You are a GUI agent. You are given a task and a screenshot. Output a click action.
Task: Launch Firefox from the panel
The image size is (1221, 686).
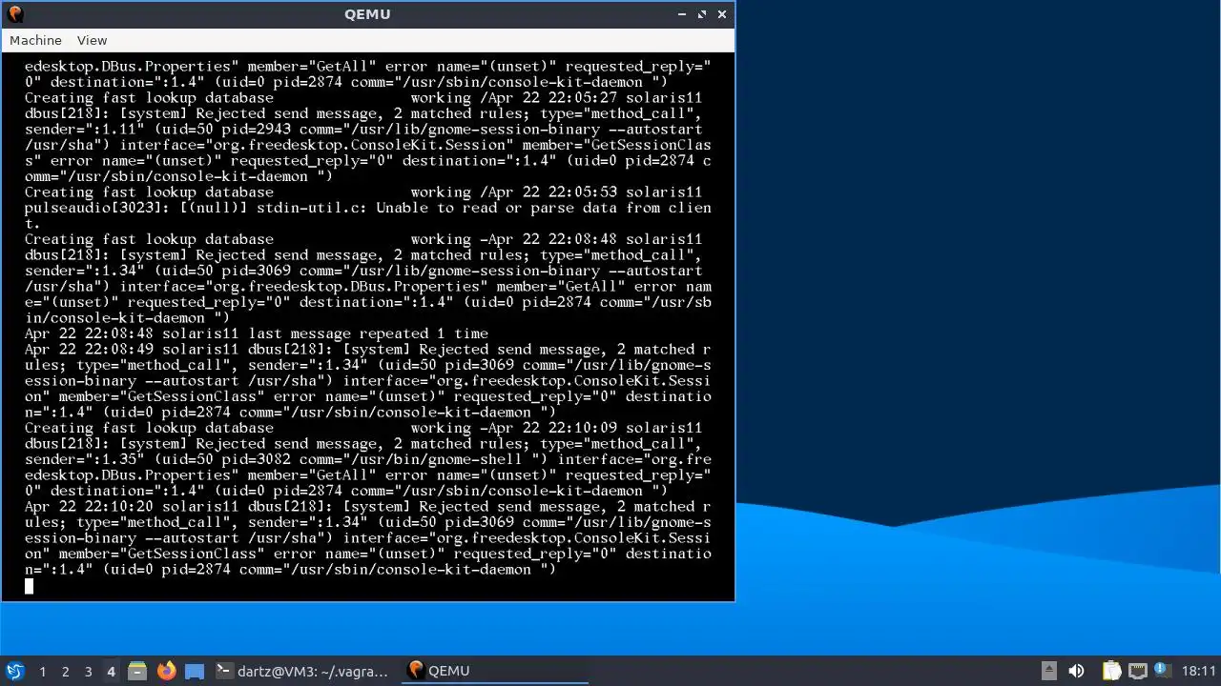(166, 671)
